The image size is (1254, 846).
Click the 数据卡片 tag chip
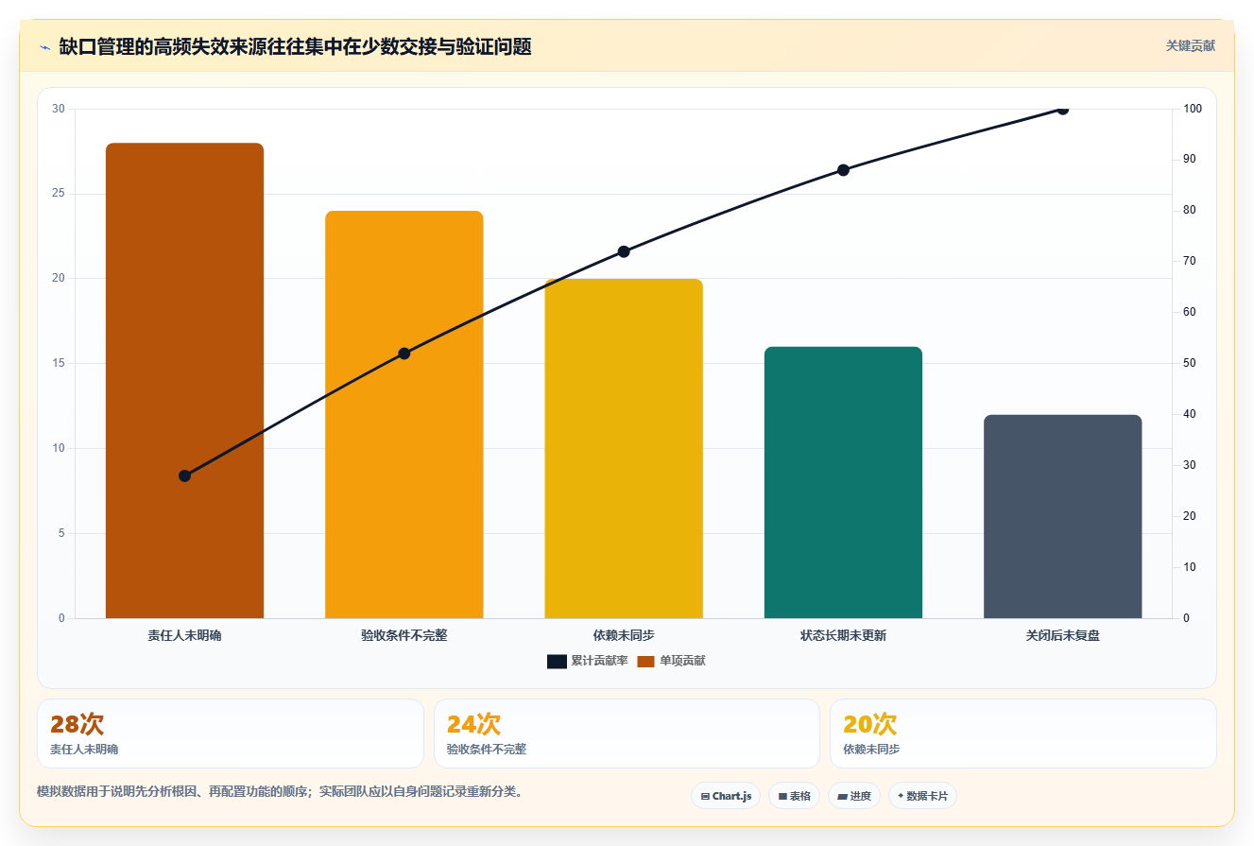tap(922, 796)
